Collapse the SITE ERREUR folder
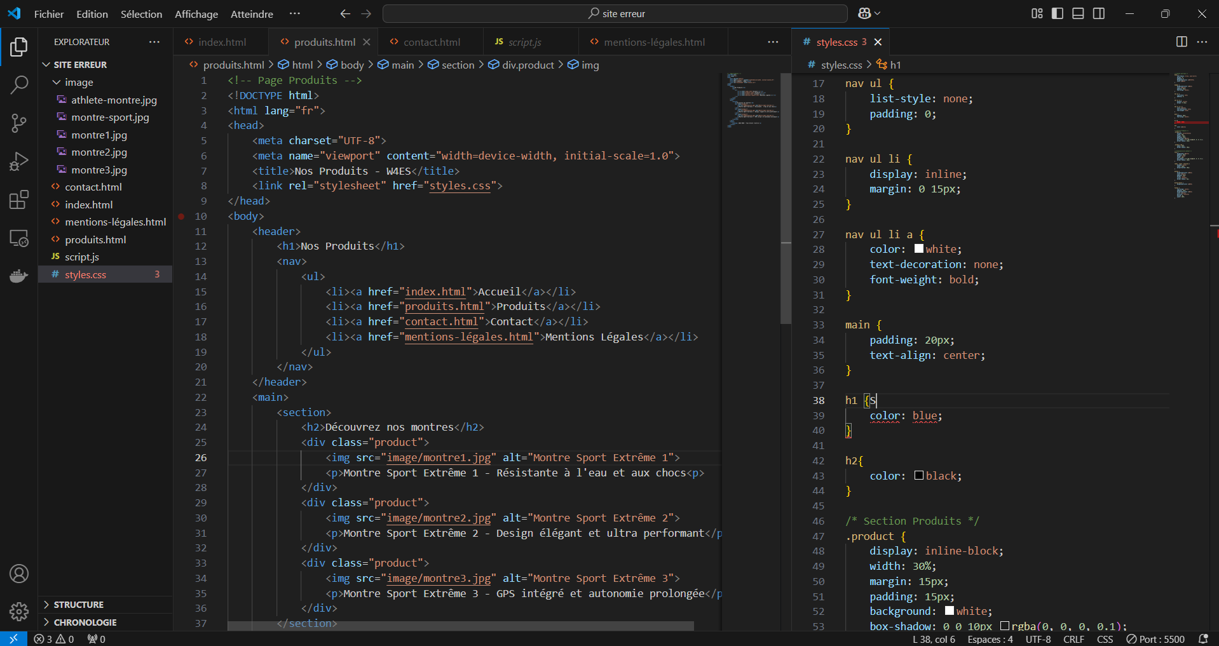The width and height of the screenshot is (1219, 646). click(46, 64)
